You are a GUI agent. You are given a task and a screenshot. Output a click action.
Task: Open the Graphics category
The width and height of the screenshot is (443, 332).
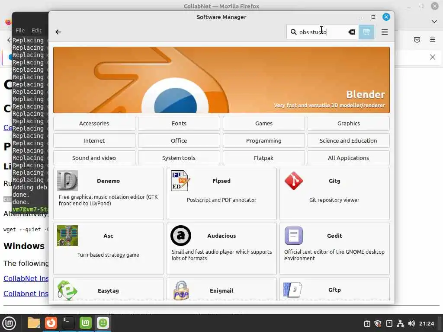tap(348, 123)
